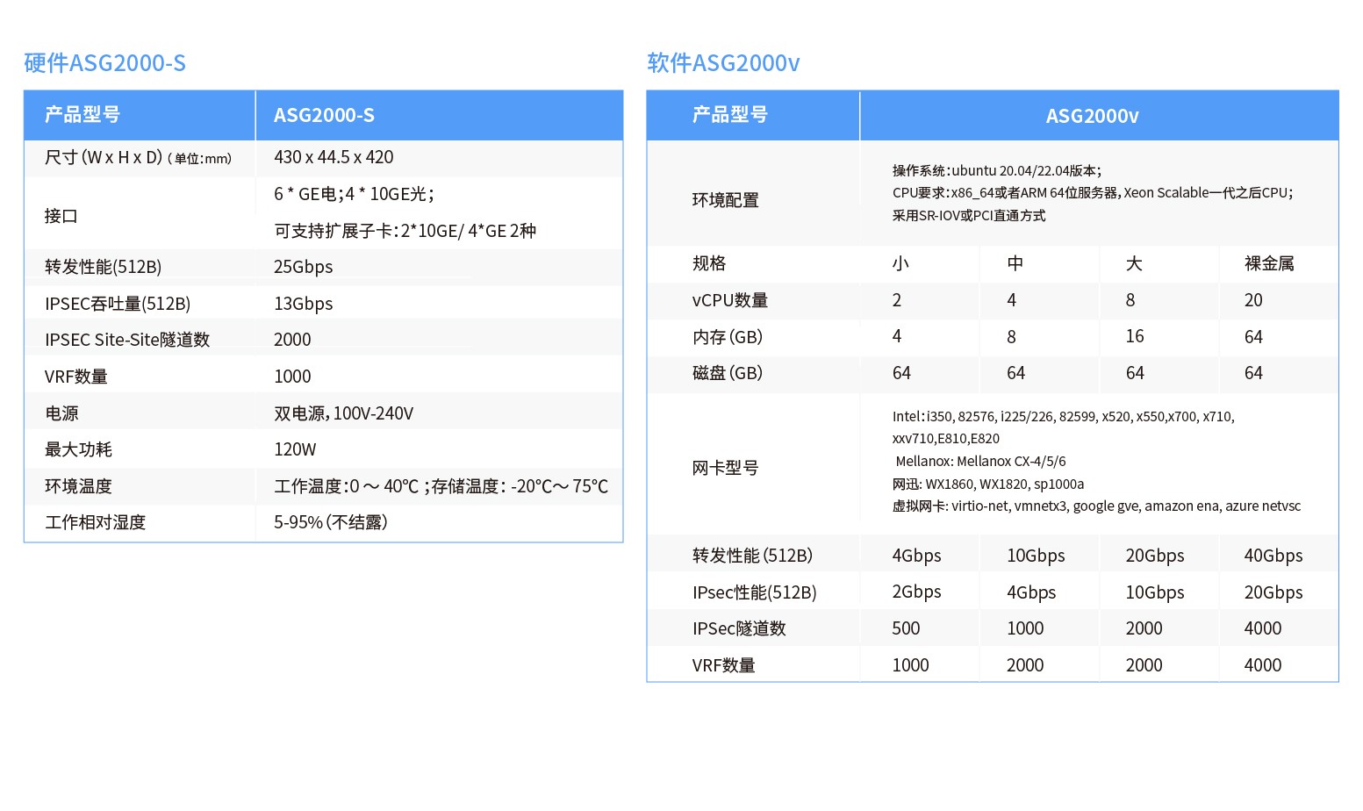
Task: Select the value '25Gbps'
Action: click(x=303, y=267)
